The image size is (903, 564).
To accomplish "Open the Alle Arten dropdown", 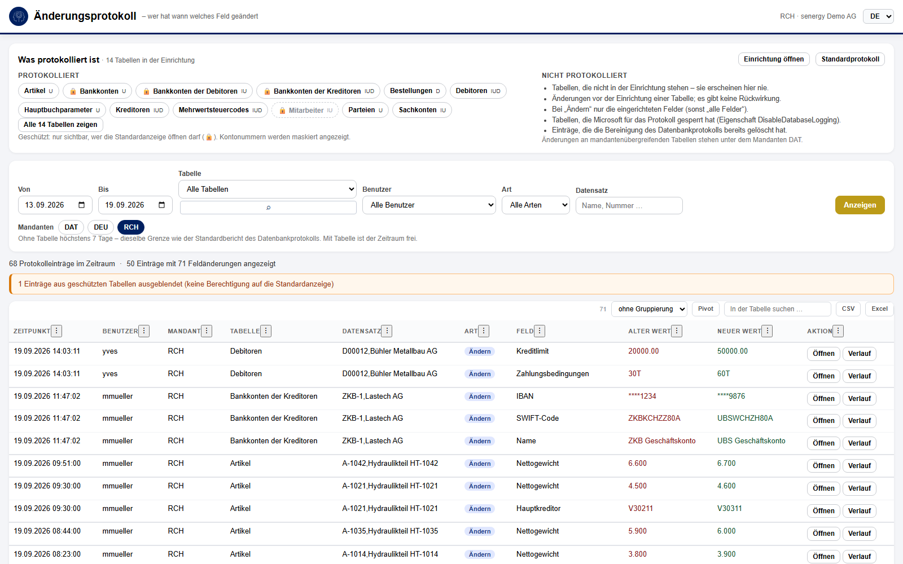I will (x=536, y=205).
